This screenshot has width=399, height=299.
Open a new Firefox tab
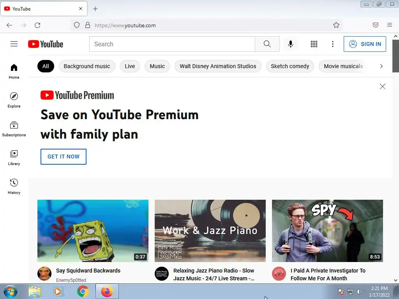(95, 9)
